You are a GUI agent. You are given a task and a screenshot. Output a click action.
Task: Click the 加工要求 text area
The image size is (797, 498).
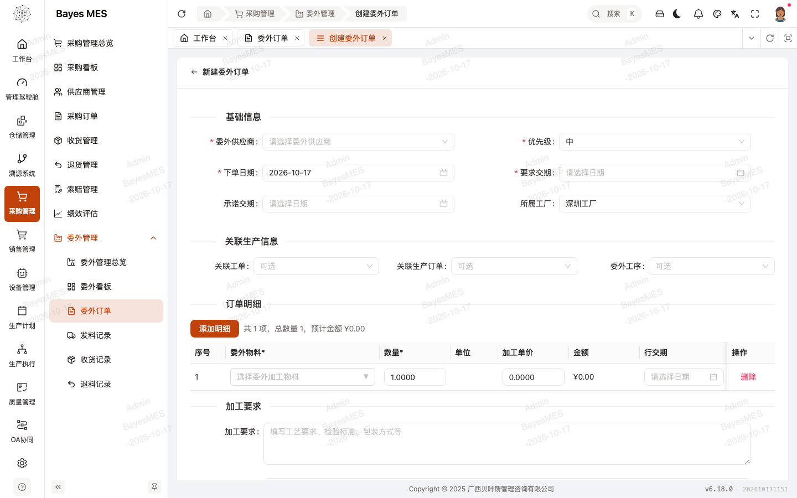(507, 444)
